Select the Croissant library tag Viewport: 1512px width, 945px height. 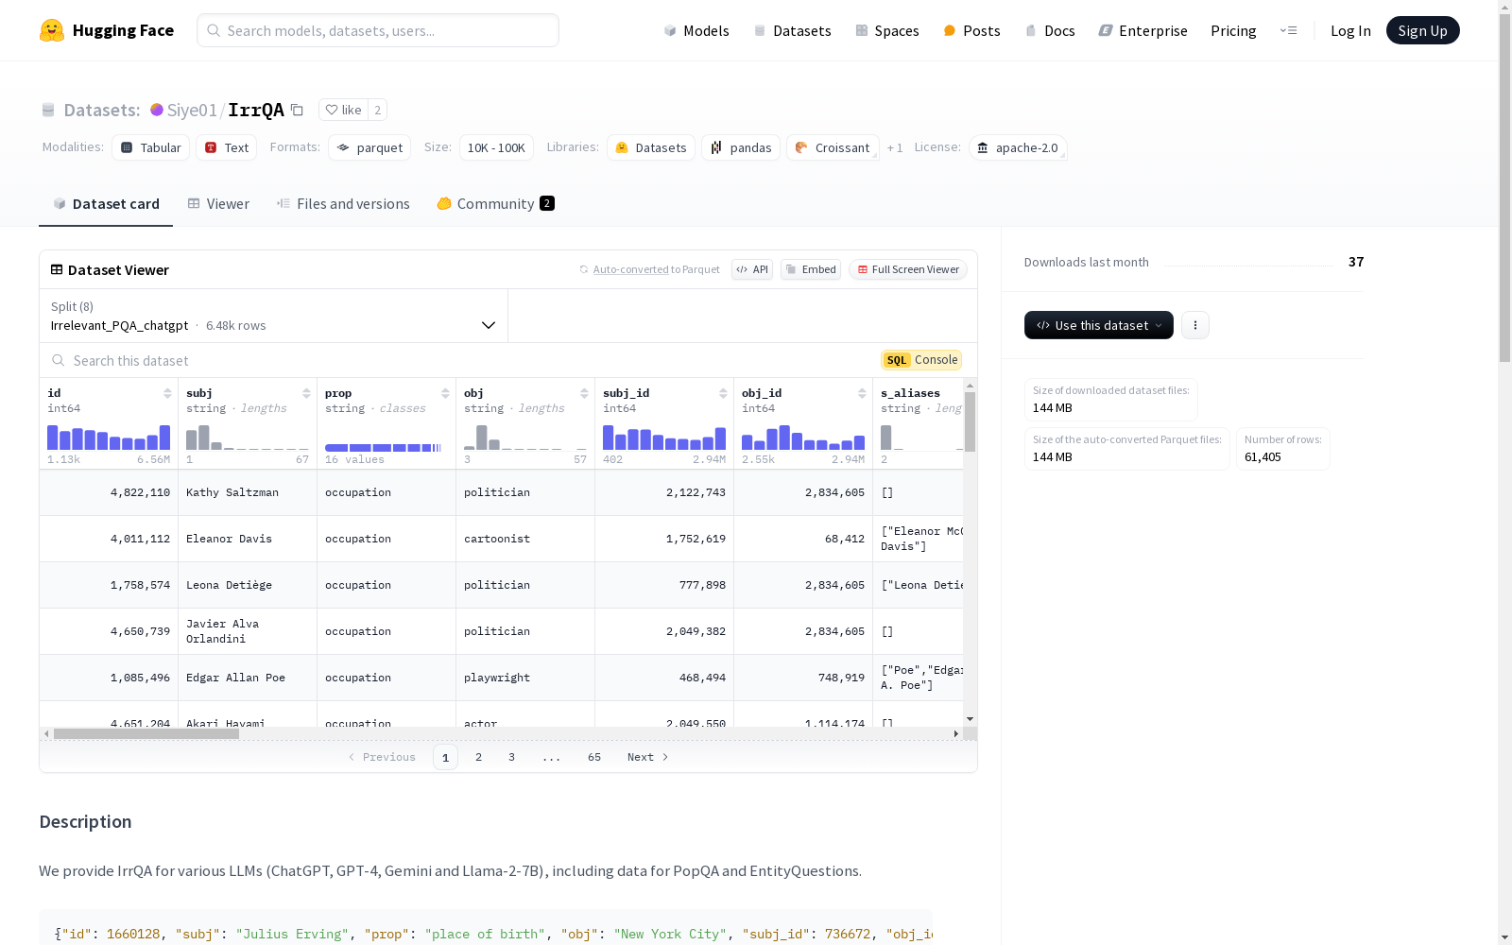coord(833,147)
